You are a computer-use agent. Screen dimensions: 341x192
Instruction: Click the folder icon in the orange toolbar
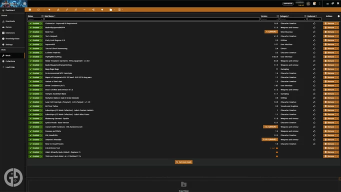(x=110, y=9)
